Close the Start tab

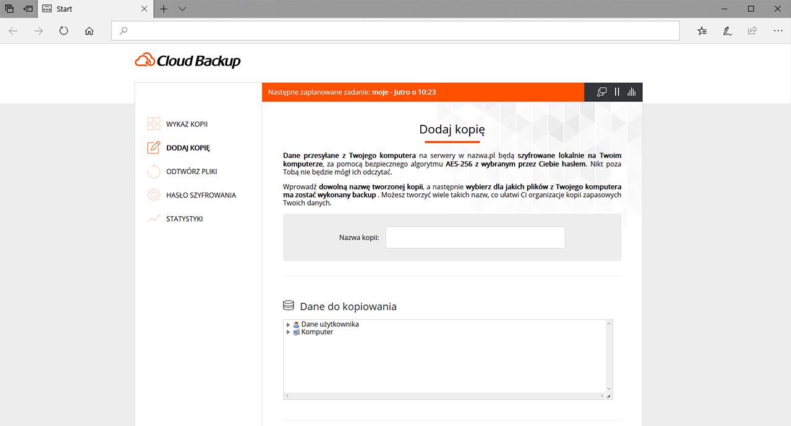pyautogui.click(x=144, y=9)
